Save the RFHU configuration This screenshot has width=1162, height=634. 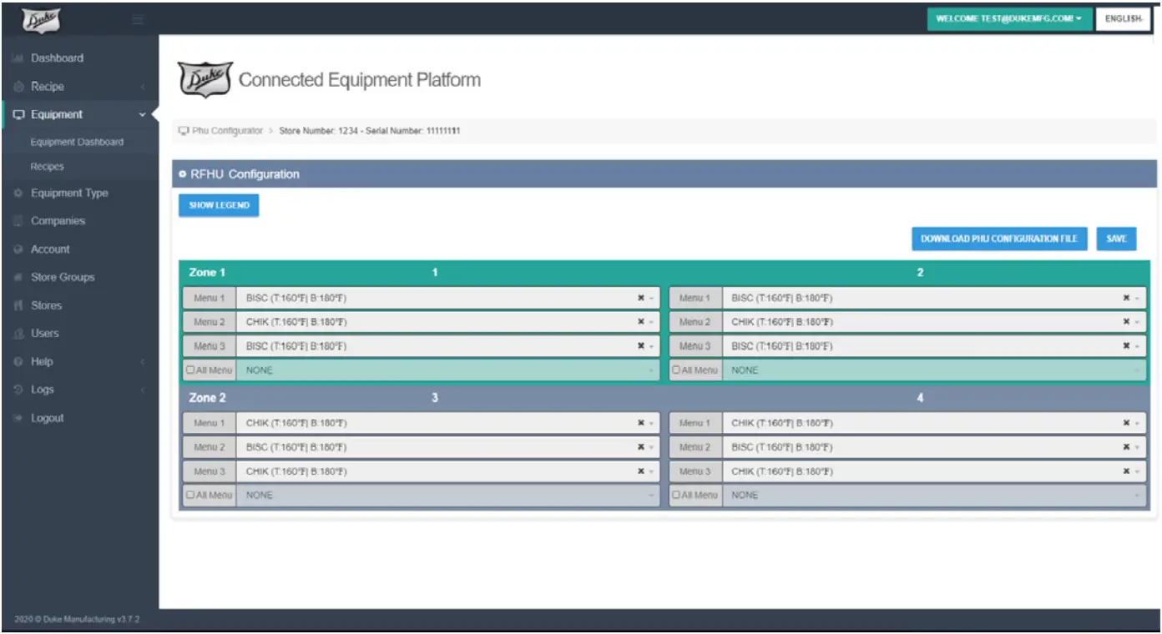click(x=1117, y=239)
